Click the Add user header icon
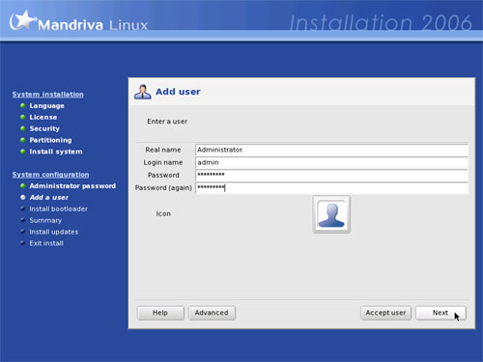 pos(143,92)
